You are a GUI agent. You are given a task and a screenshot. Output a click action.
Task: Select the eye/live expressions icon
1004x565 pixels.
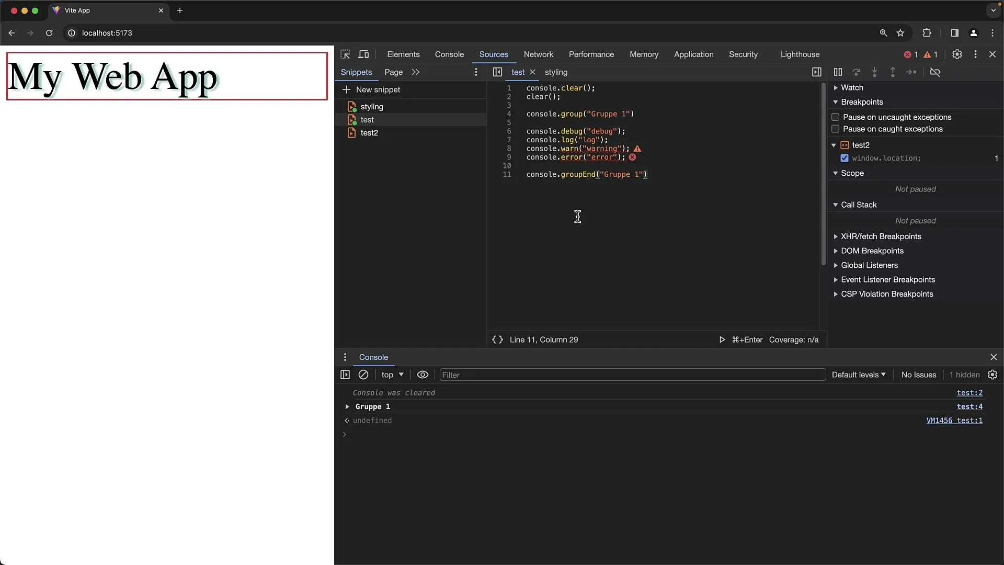[423, 375]
